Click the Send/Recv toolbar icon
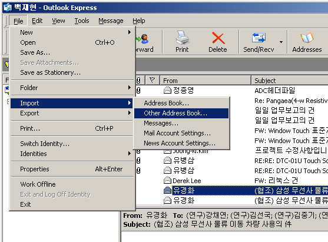The height and width of the screenshot is (242, 328). click(259, 42)
